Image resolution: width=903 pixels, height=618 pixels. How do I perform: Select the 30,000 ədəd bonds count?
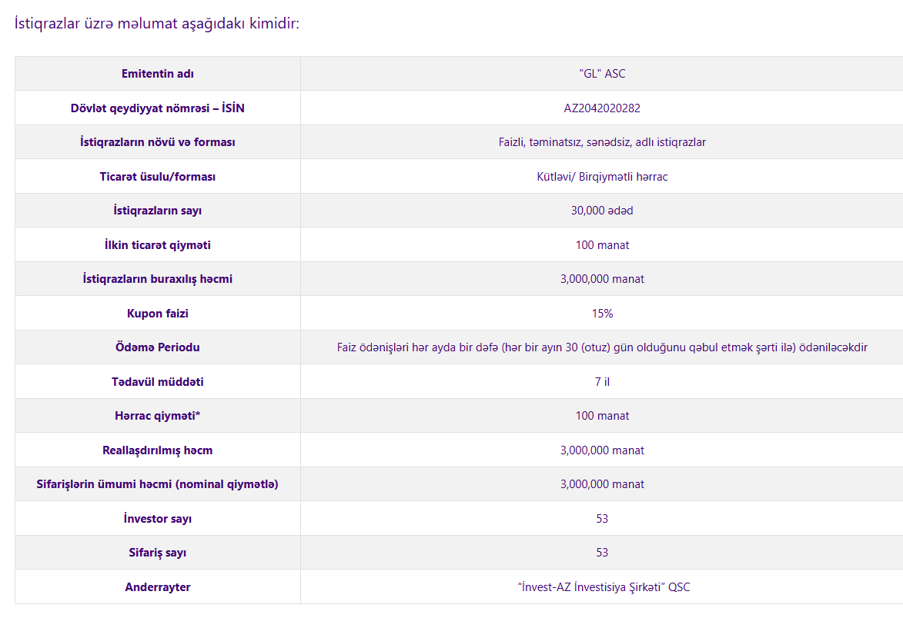tap(602, 211)
